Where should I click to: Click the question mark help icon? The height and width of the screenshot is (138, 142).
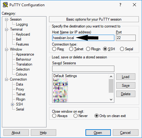pos(120,5)
